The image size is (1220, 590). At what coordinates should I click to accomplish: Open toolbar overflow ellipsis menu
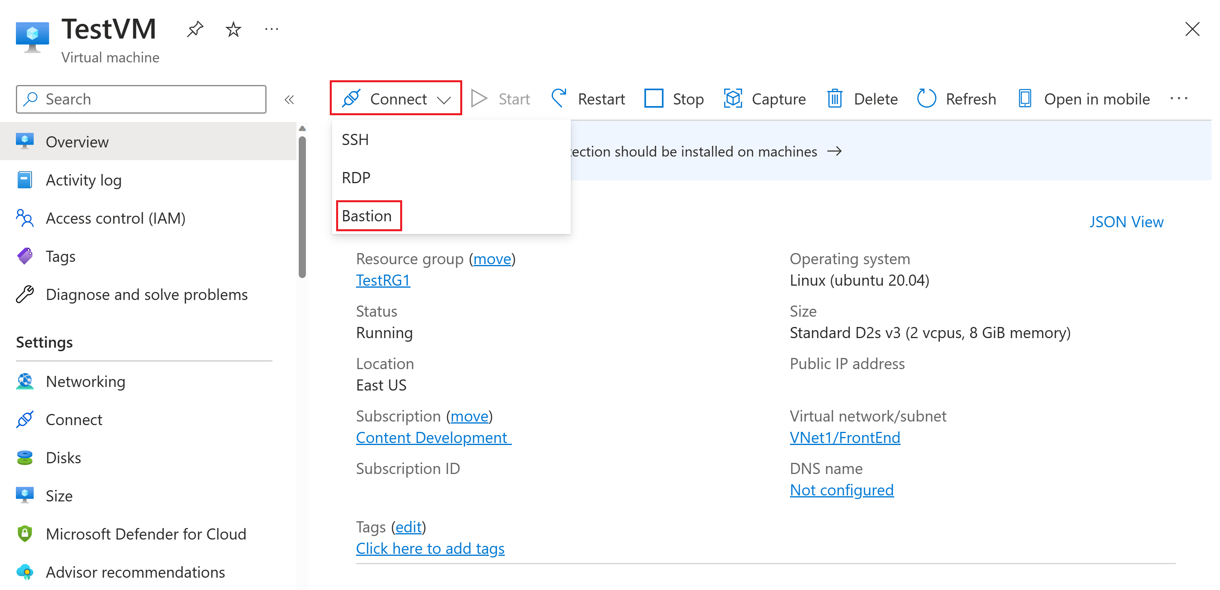[x=1178, y=99]
